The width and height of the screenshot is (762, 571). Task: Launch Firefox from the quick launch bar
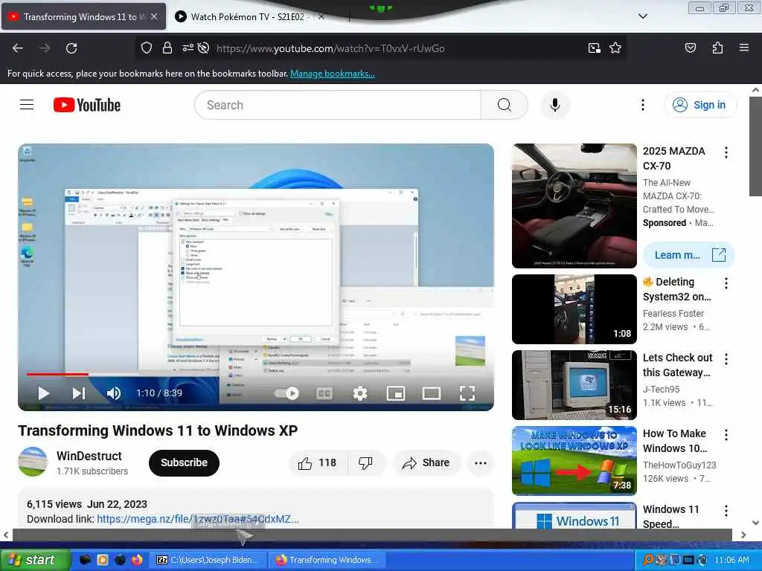pos(137,560)
